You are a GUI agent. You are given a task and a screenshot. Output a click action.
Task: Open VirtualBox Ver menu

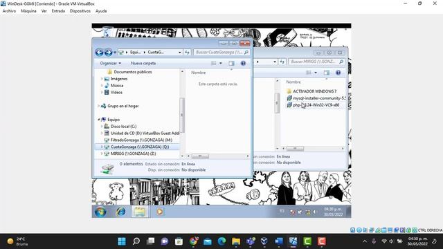[x=44, y=11]
